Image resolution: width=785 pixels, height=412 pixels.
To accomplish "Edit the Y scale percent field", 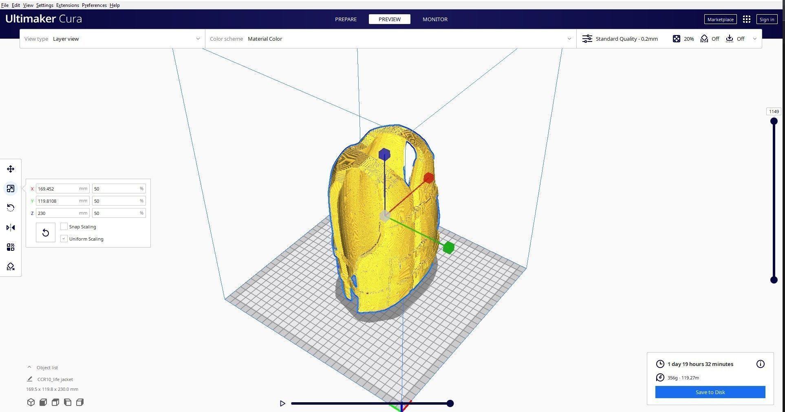I will [119, 201].
